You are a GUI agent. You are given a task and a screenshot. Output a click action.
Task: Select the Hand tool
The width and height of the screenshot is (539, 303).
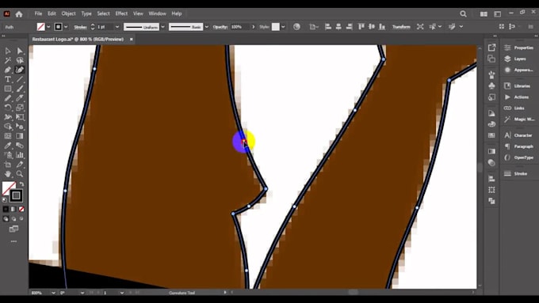[8, 173]
